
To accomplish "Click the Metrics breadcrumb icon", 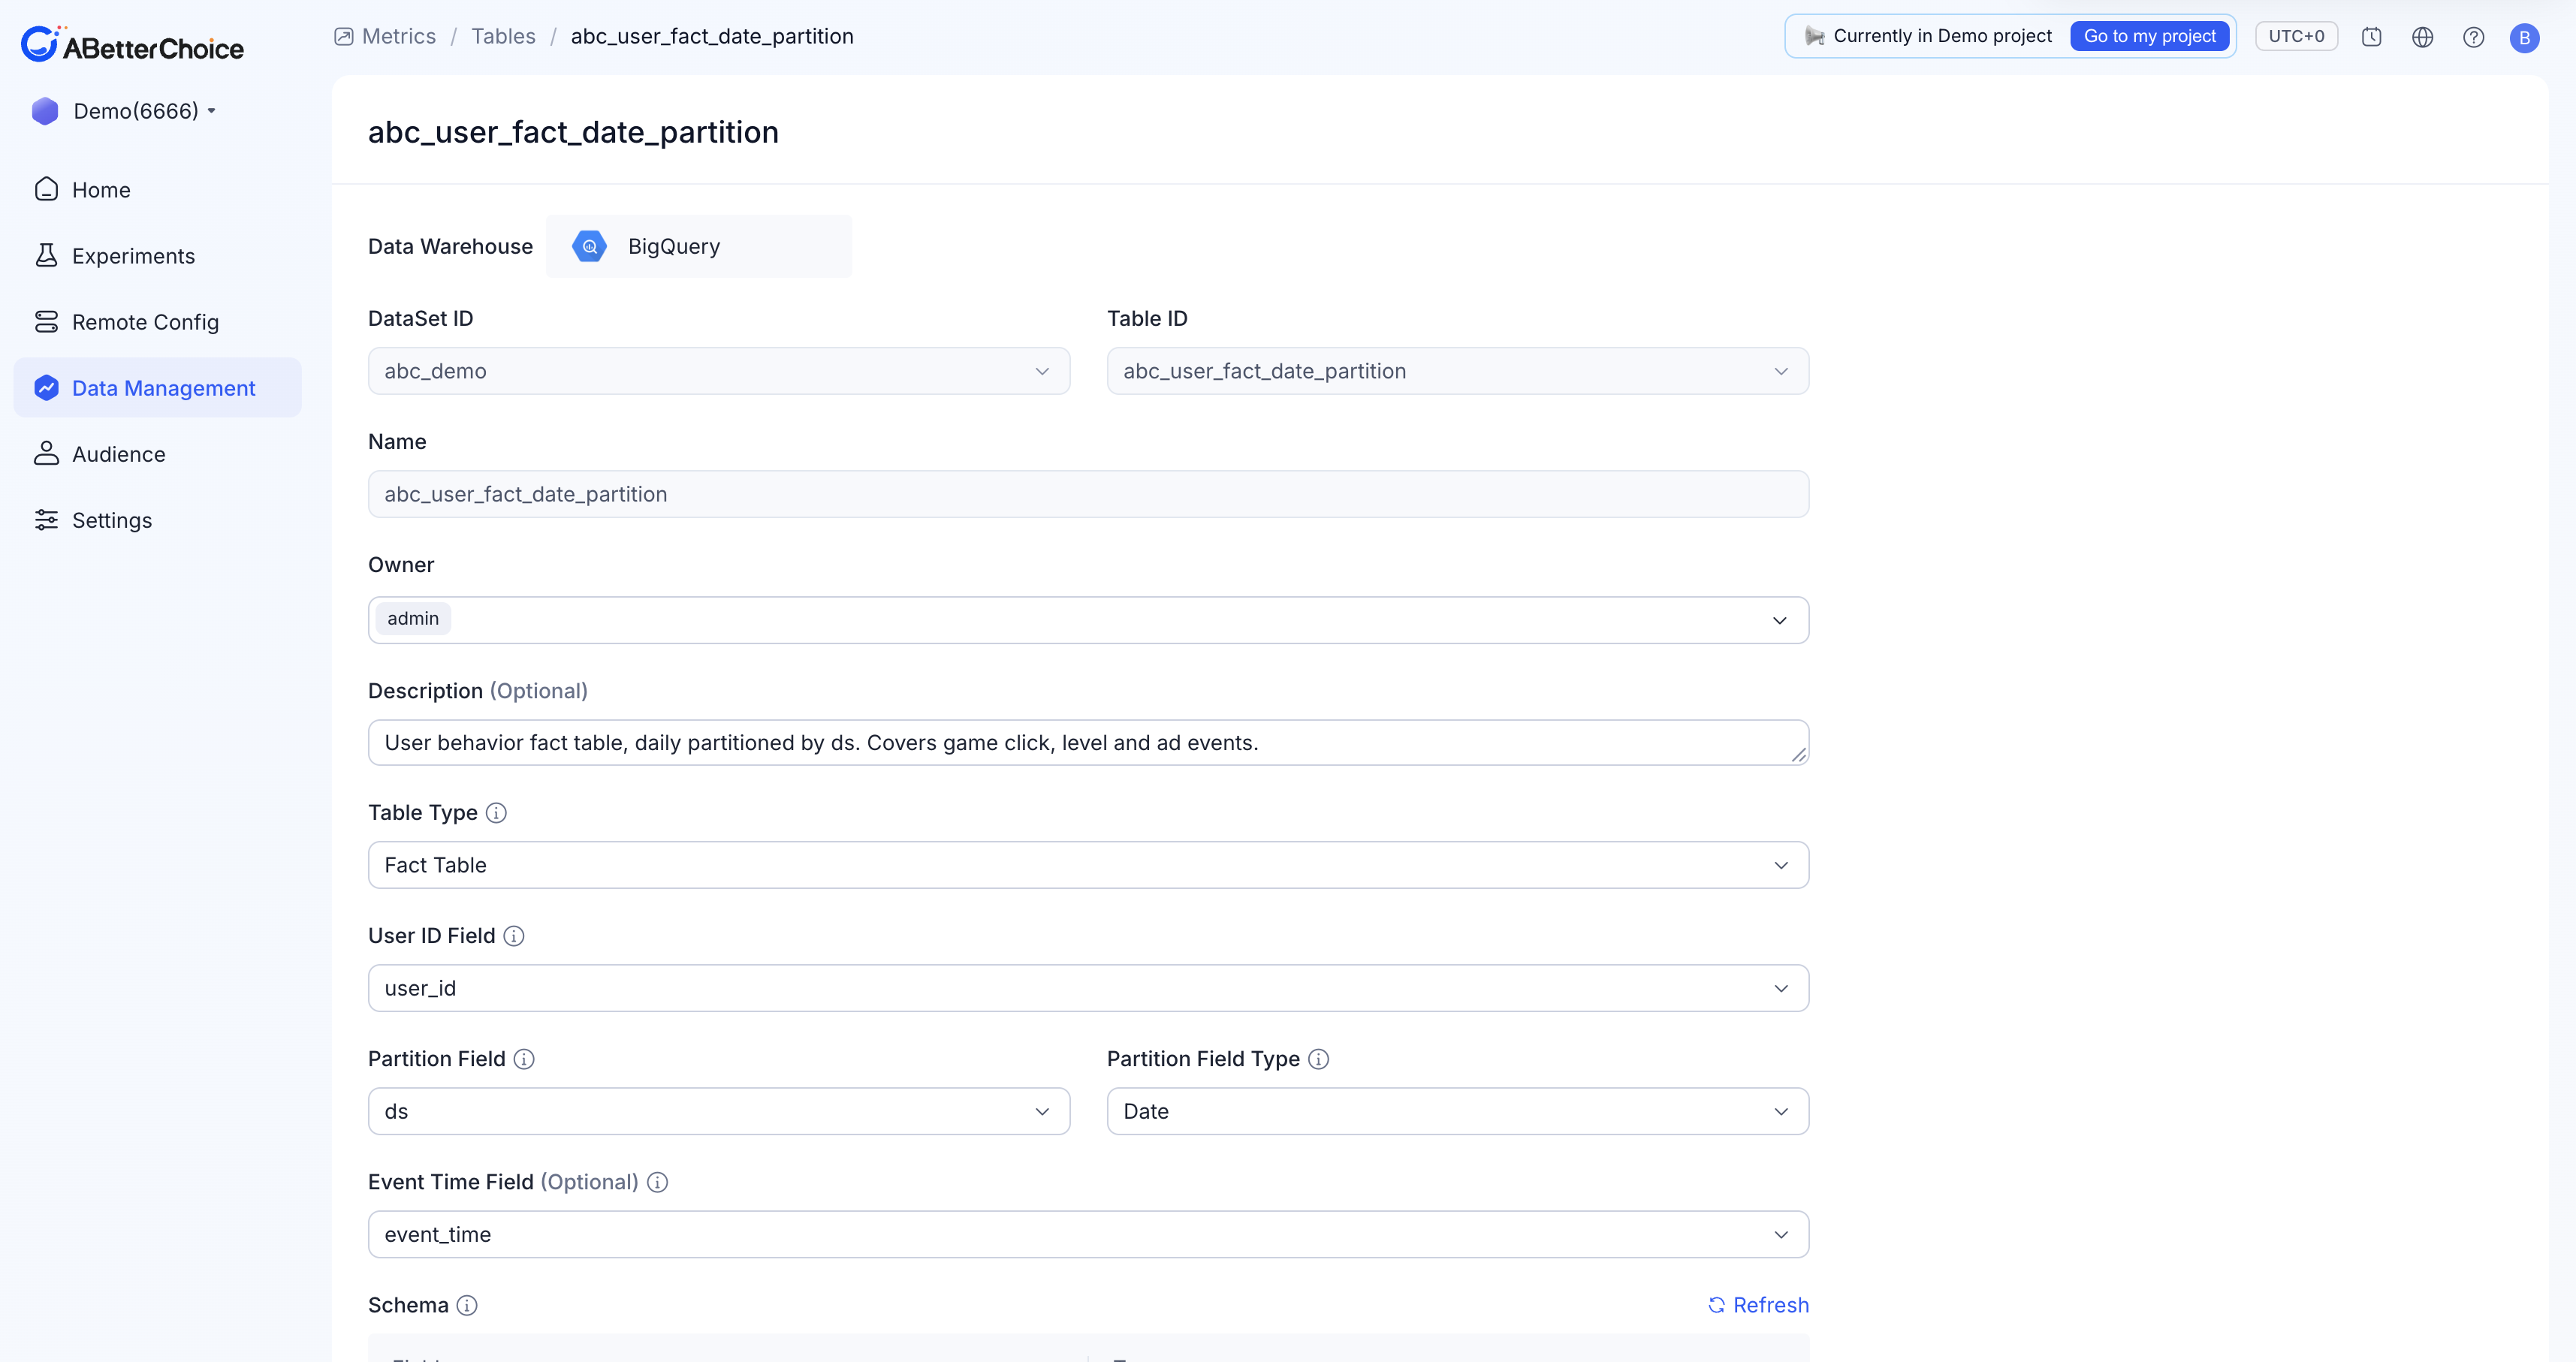I will coord(344,37).
